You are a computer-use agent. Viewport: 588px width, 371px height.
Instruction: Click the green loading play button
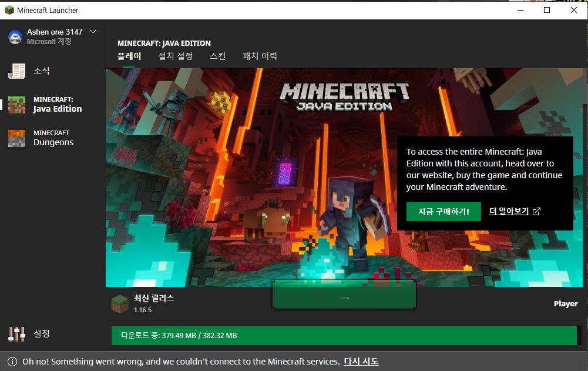click(344, 295)
